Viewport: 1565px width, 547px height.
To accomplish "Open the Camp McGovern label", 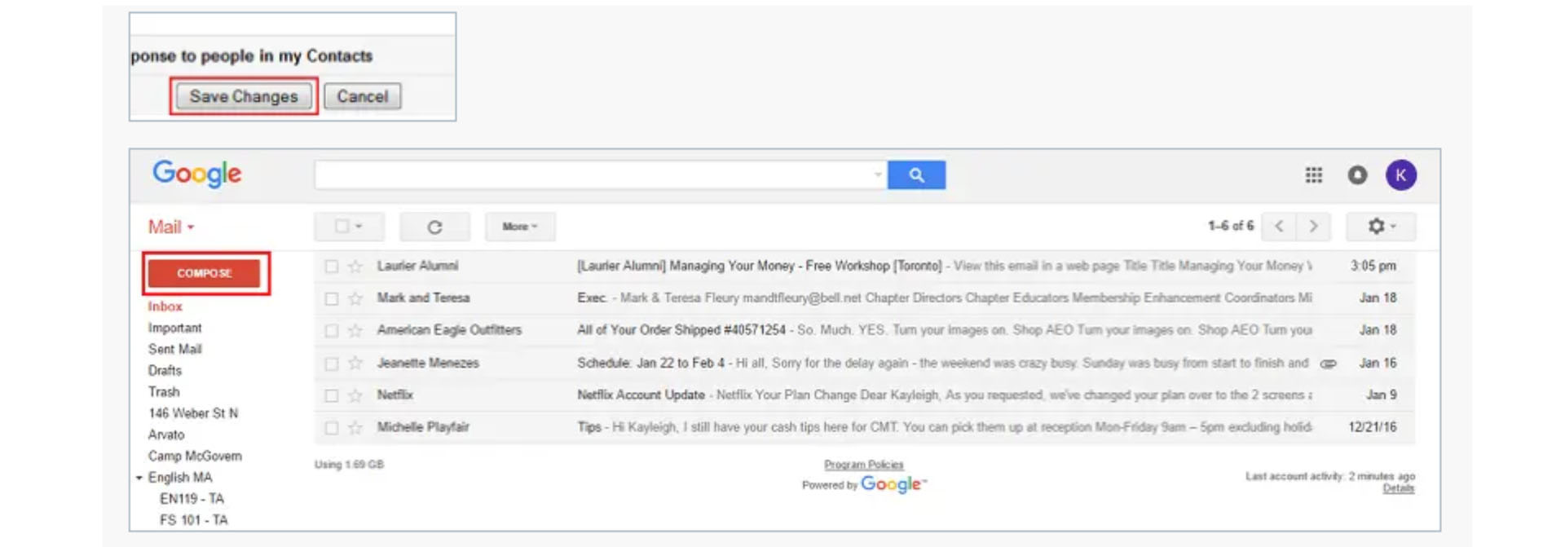I will [x=195, y=456].
